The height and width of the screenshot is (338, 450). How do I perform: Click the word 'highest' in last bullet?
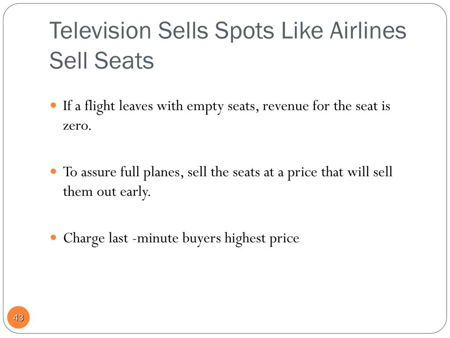[245, 239]
